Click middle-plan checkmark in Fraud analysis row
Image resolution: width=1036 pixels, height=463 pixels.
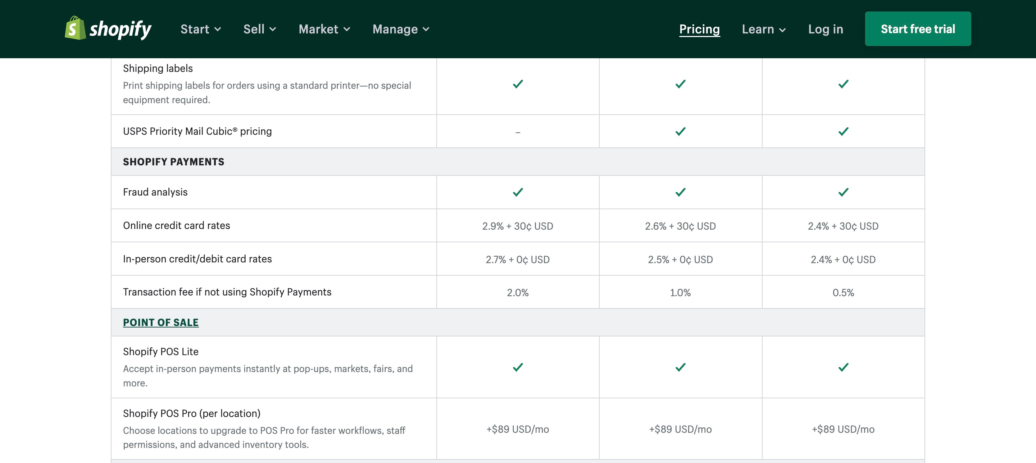(680, 192)
